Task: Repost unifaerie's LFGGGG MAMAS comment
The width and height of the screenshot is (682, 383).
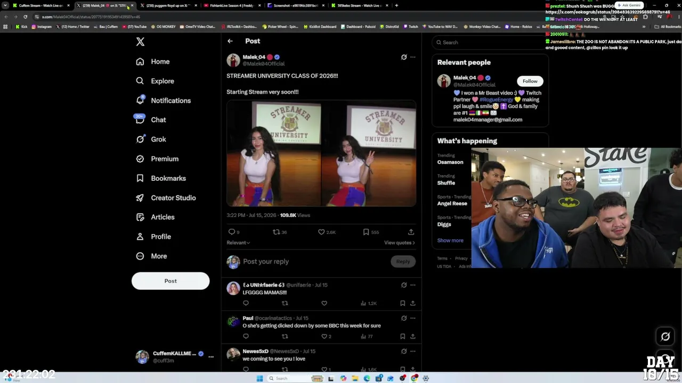Action: pos(285,303)
